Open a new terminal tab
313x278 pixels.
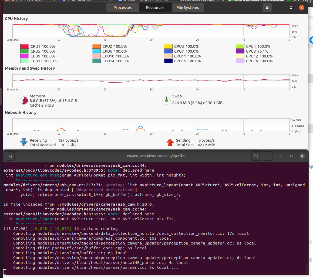point(10,156)
